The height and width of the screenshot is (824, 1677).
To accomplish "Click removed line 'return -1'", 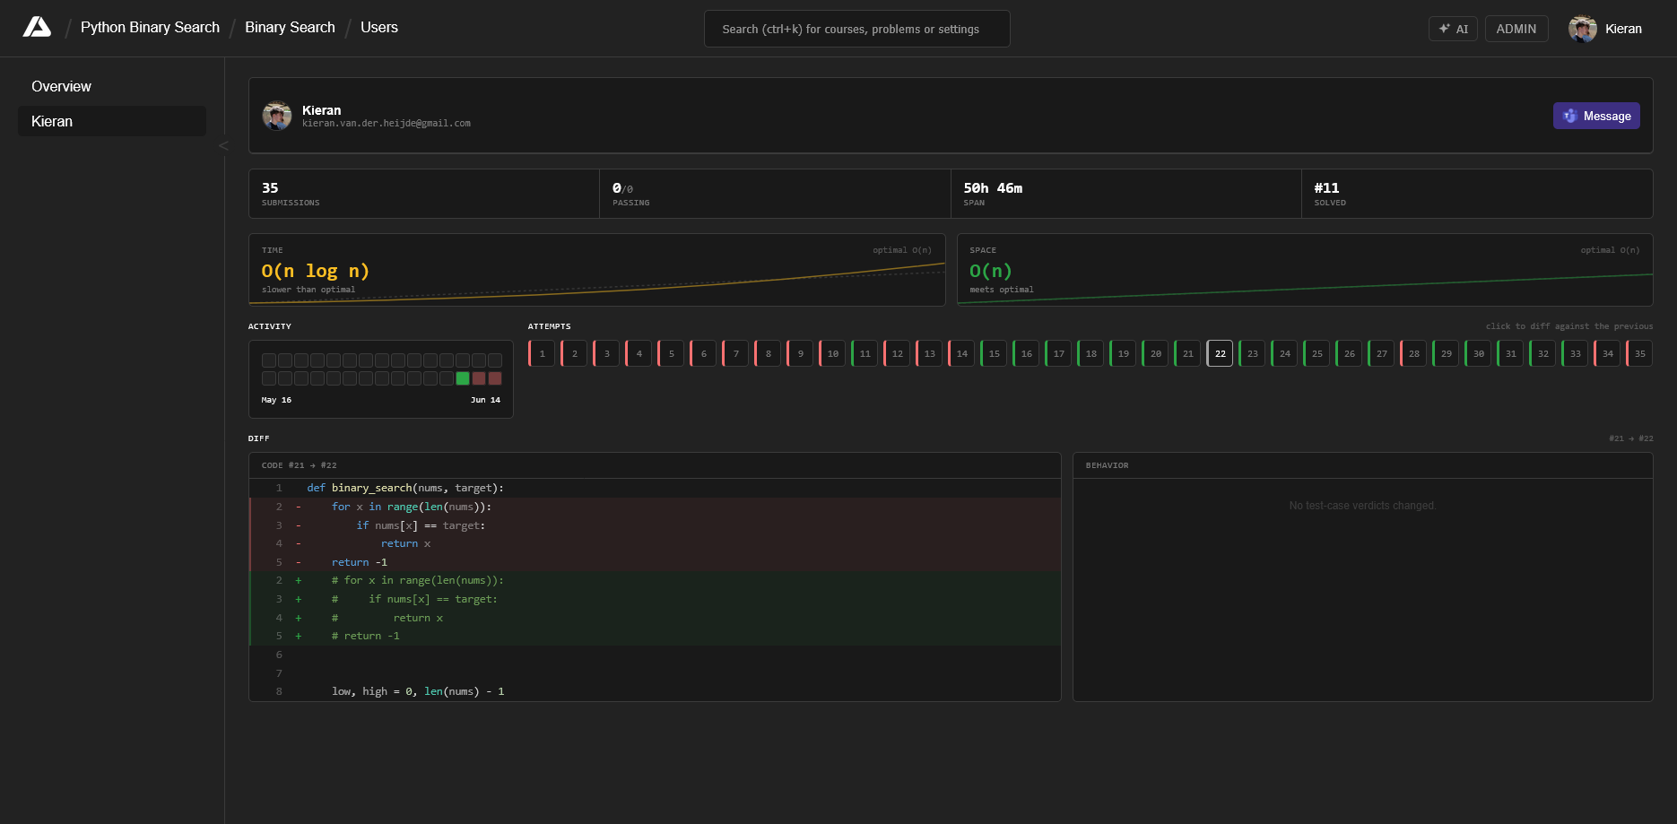I will (655, 562).
